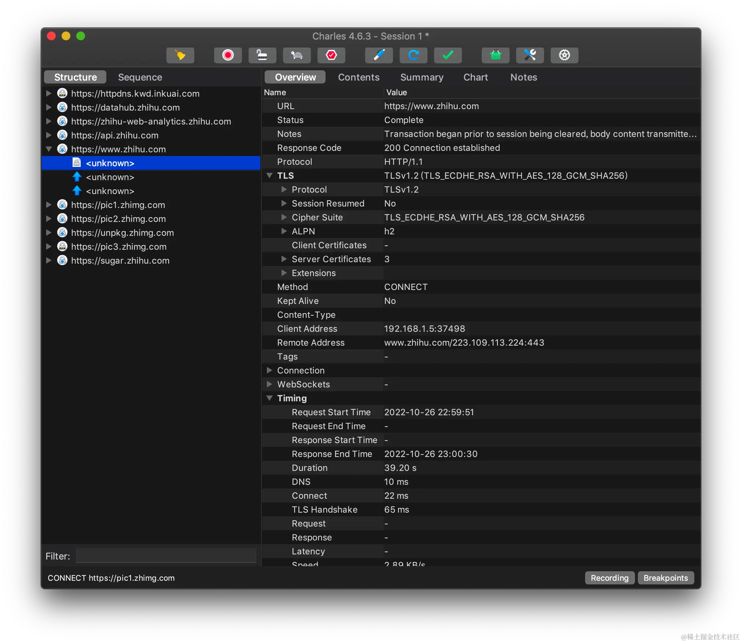Expand the Server Certificates row
Viewport: 742px width, 643px height.
(284, 259)
